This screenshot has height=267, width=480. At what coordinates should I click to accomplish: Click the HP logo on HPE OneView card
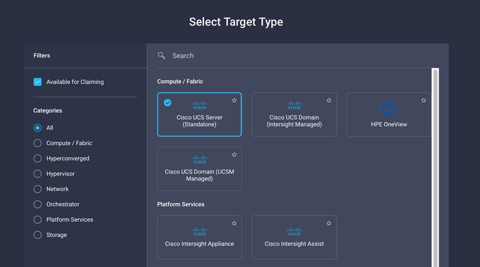click(x=389, y=109)
